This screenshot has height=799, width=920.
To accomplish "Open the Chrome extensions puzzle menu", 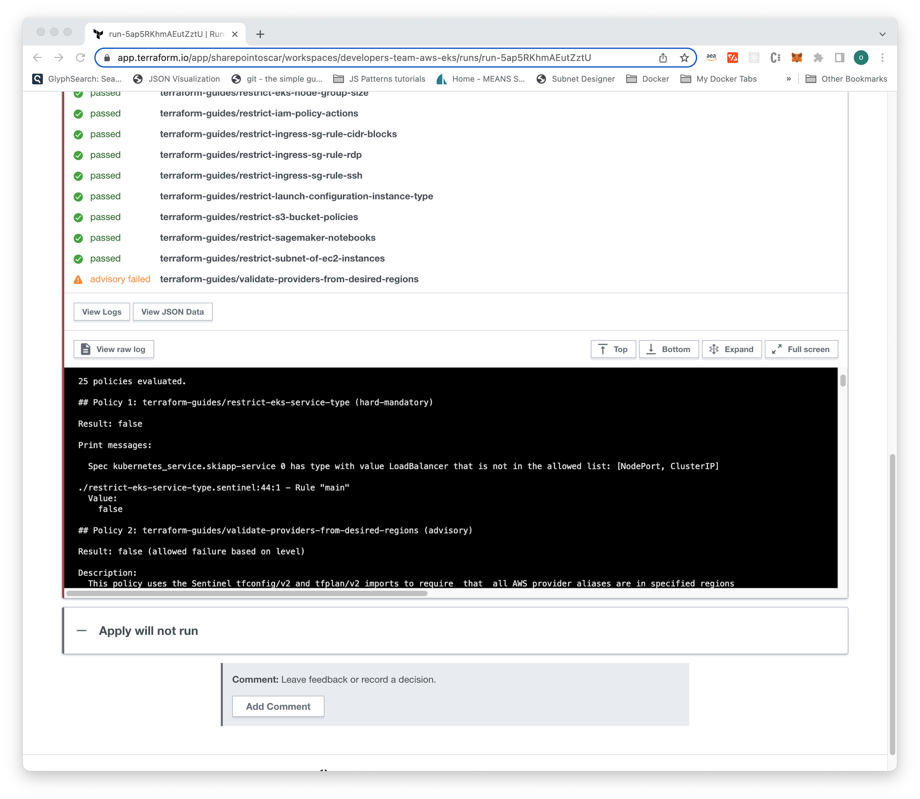I will (818, 57).
